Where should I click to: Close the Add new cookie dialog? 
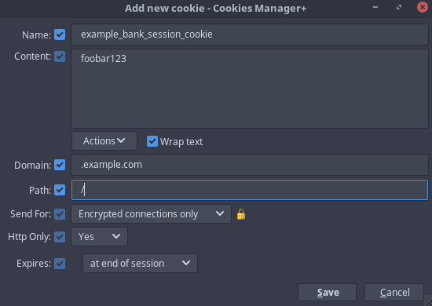coord(423,7)
